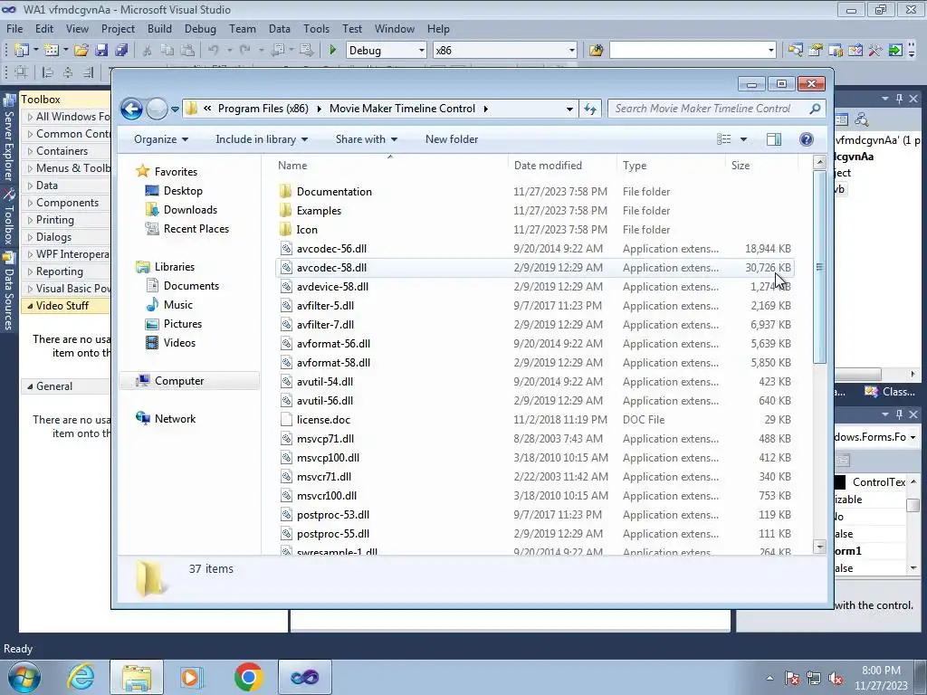Click the Find in Files toolbar icon
Image resolution: width=927 pixels, height=695 pixels.
click(596, 51)
